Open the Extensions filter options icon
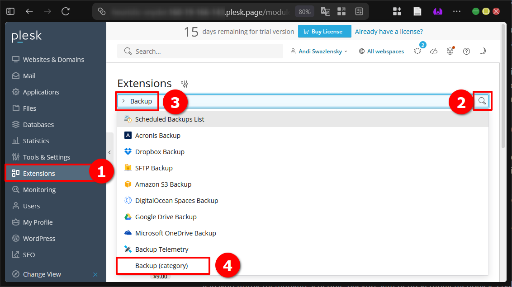This screenshot has height=287, width=512. (184, 84)
